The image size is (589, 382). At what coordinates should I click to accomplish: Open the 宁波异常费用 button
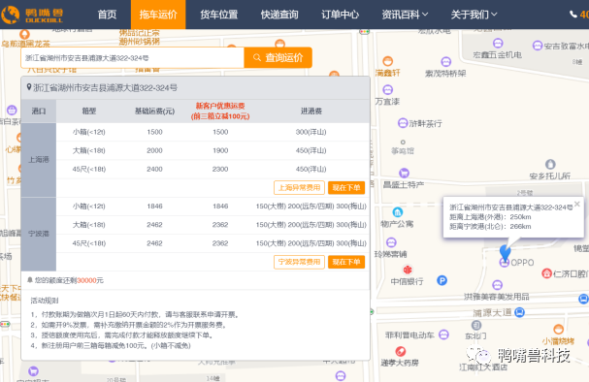[x=299, y=262]
